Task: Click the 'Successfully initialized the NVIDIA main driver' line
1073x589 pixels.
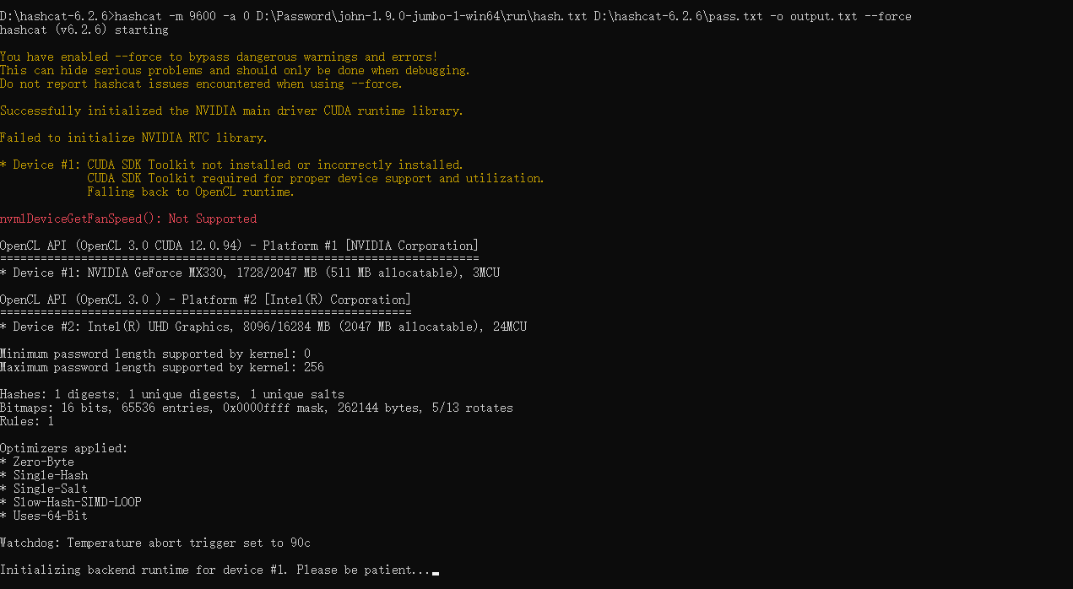Action: click(232, 111)
